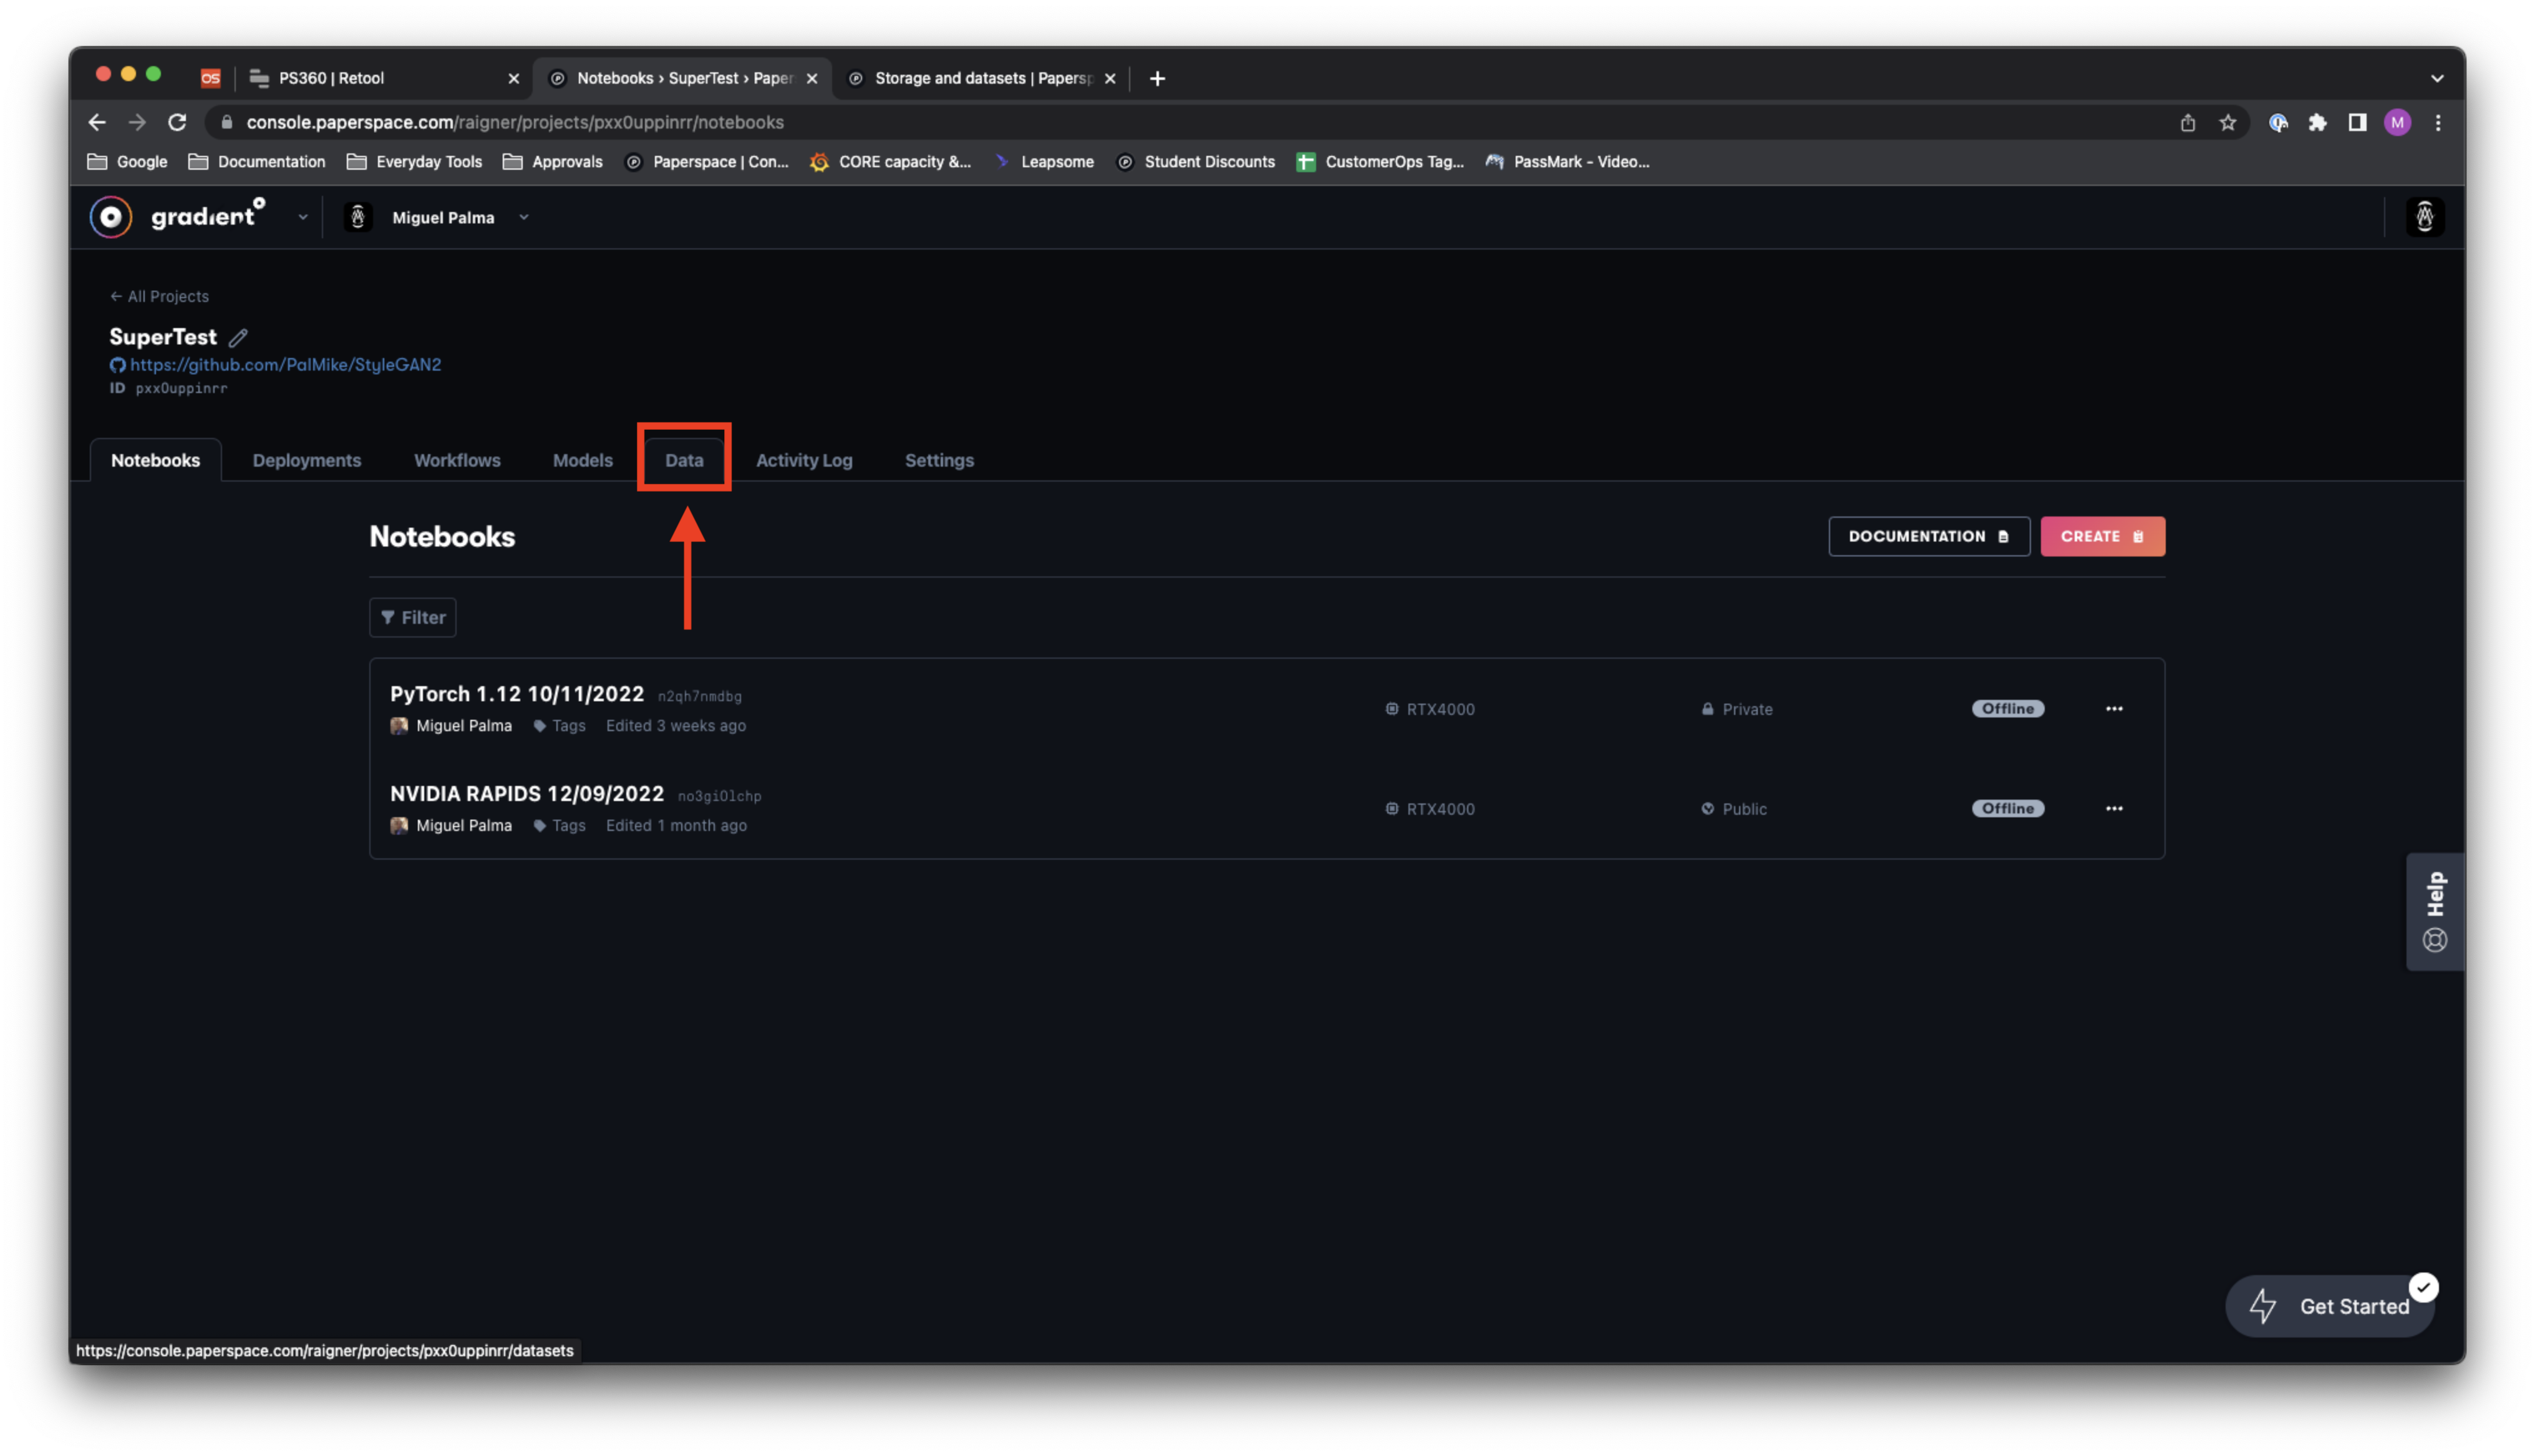Toggle the browser side panel icon
The width and height of the screenshot is (2535, 1456).
point(2357,122)
